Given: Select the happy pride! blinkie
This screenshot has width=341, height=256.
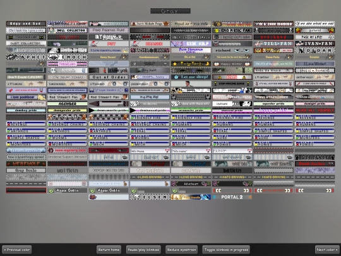Looking at the screenshot, I should click(273, 111).
